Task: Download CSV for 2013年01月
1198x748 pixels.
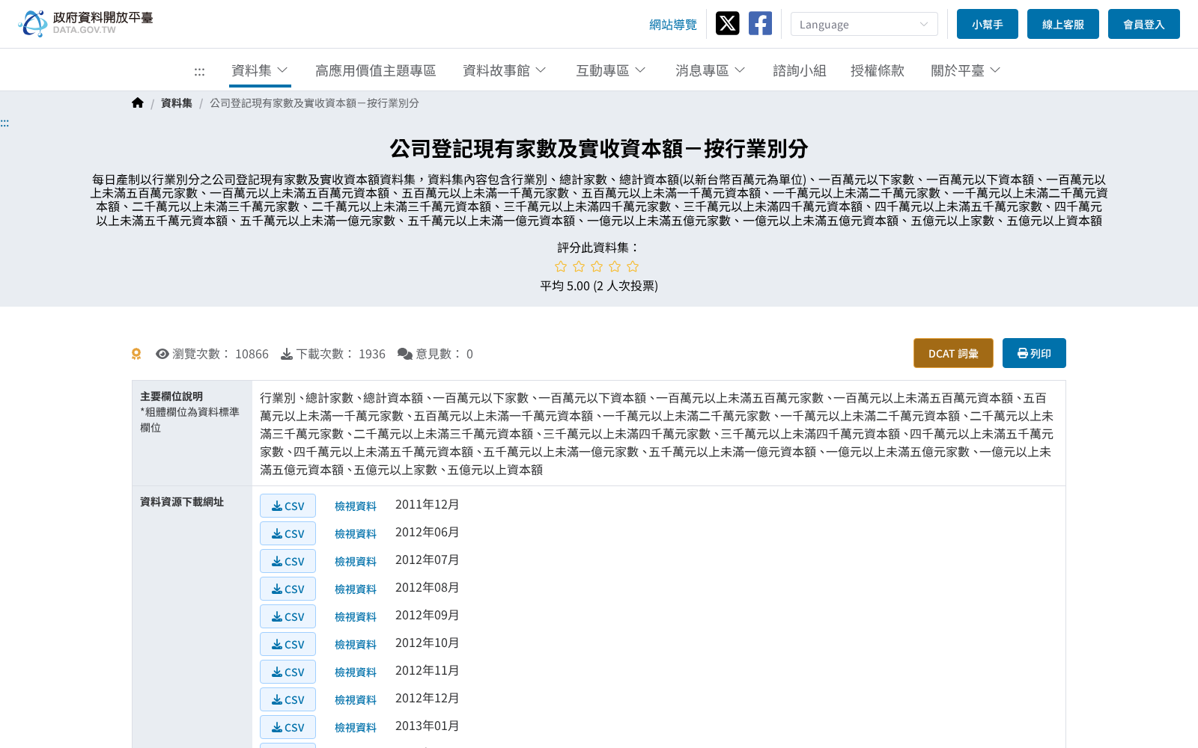Action: 288,727
